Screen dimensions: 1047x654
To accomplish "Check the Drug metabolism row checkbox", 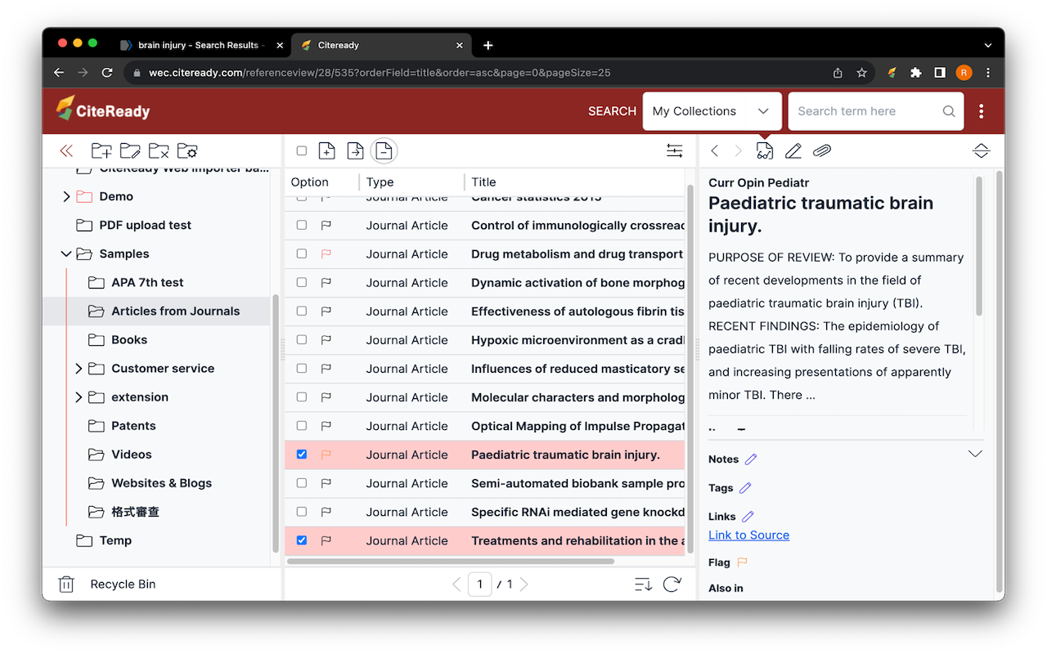I will [302, 254].
